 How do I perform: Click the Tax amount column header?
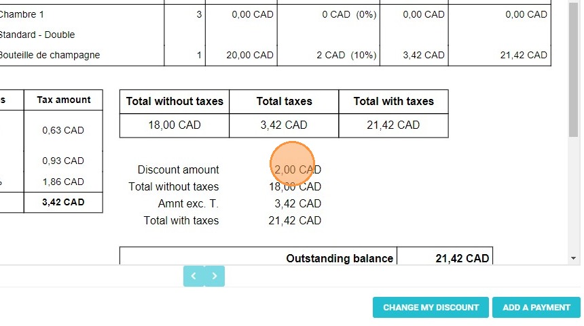coord(63,100)
